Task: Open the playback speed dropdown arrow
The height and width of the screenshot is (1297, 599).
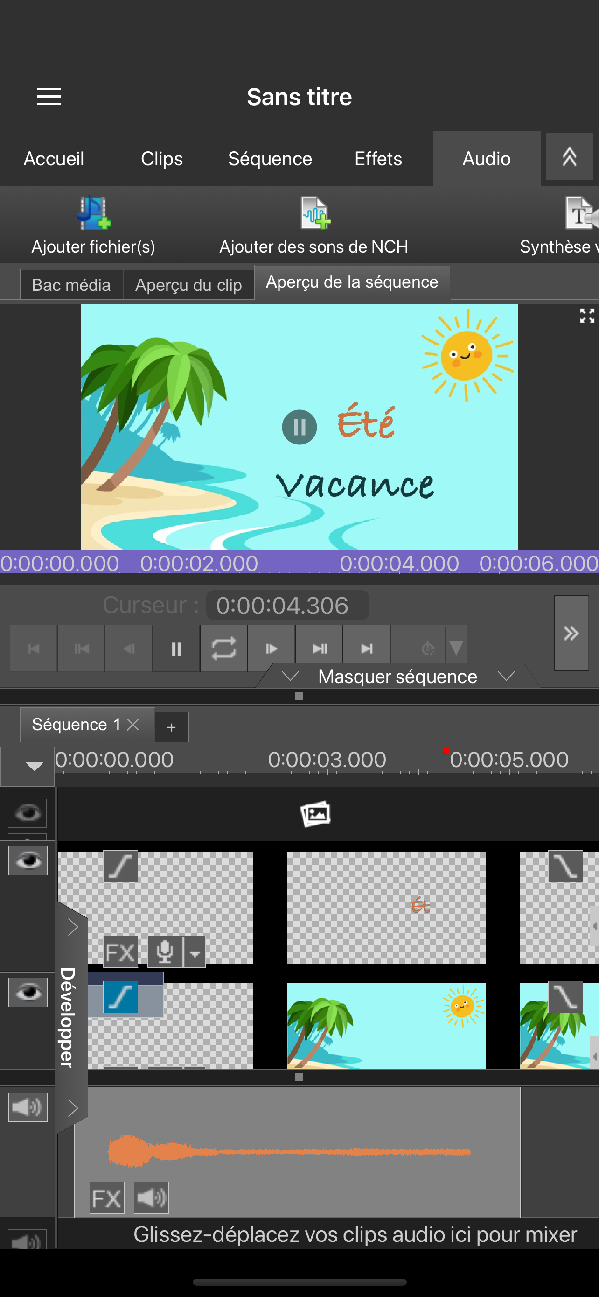Action: tap(456, 648)
